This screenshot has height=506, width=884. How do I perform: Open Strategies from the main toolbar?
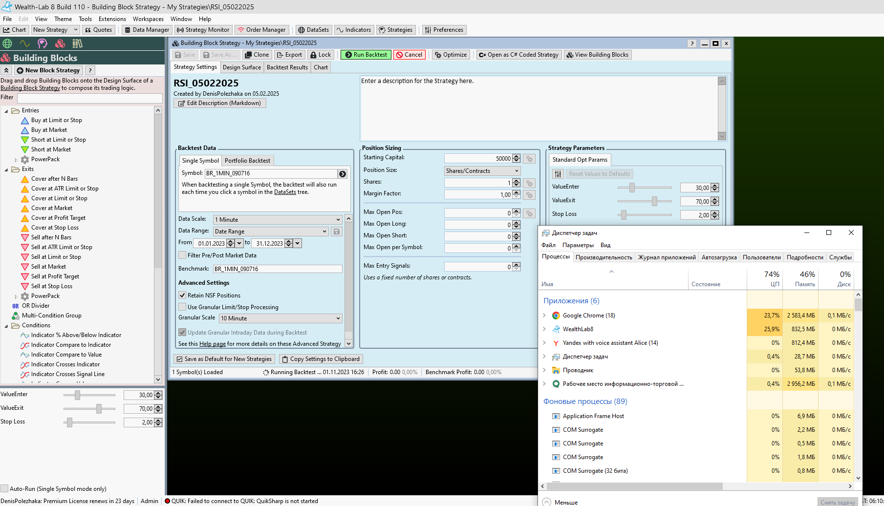[396, 30]
